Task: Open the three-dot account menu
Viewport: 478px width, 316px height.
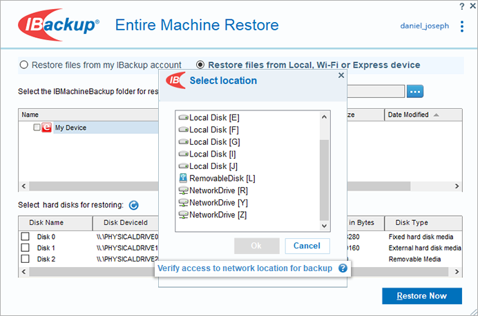Action: pos(462,26)
